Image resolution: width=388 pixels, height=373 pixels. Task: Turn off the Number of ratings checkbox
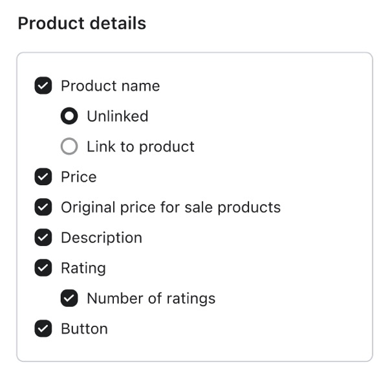coord(69,299)
